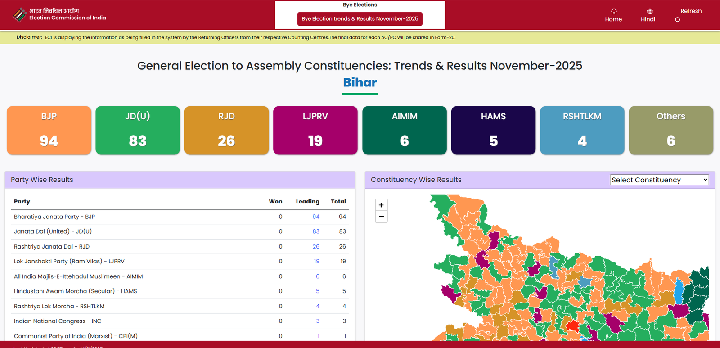This screenshot has width=720, height=348.
Task: Click the JD(U) 83 seats card
Action: pos(138,131)
